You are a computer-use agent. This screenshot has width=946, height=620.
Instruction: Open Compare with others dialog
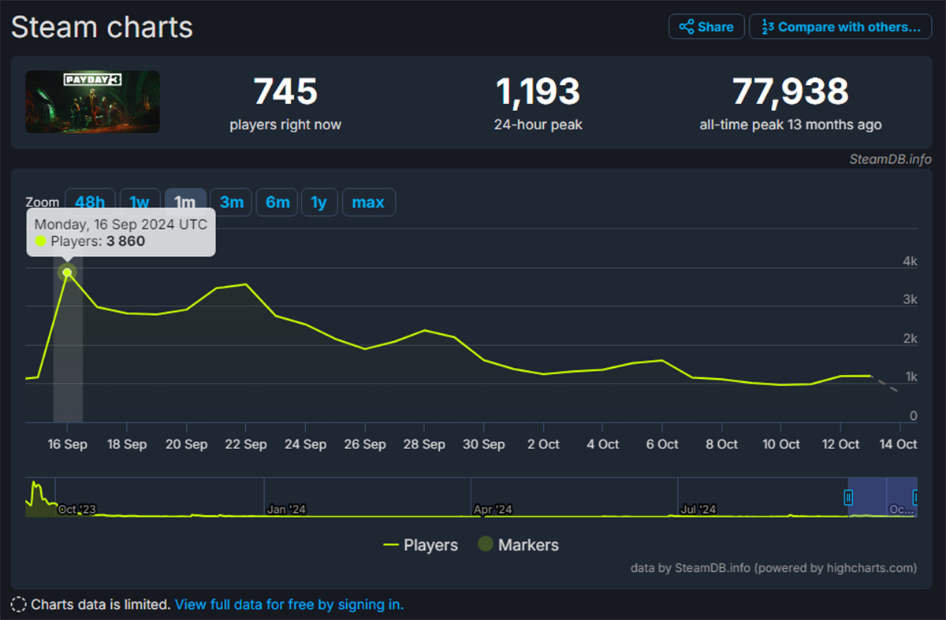pos(840,27)
